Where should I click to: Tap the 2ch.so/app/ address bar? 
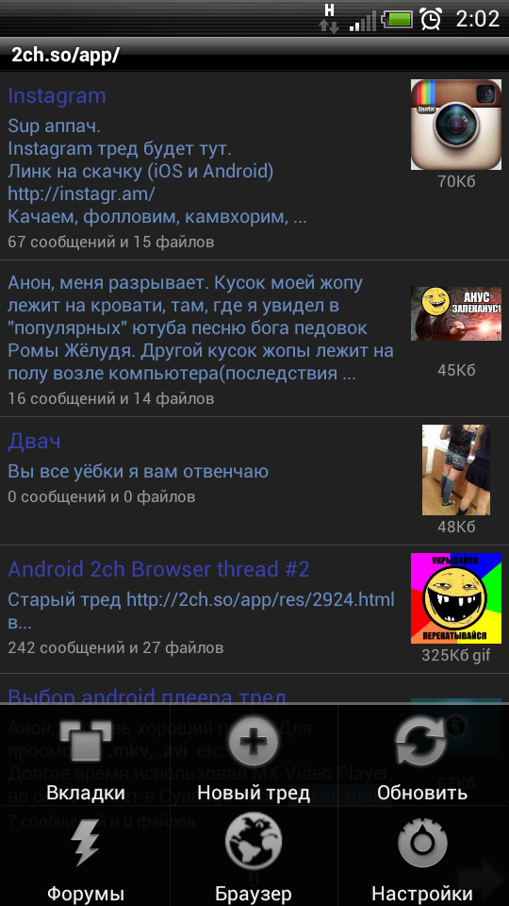(254, 56)
